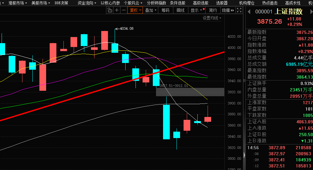Click the double-arrow on 隐藏 button
The height and width of the screenshot is (170, 313).
point(233,10)
